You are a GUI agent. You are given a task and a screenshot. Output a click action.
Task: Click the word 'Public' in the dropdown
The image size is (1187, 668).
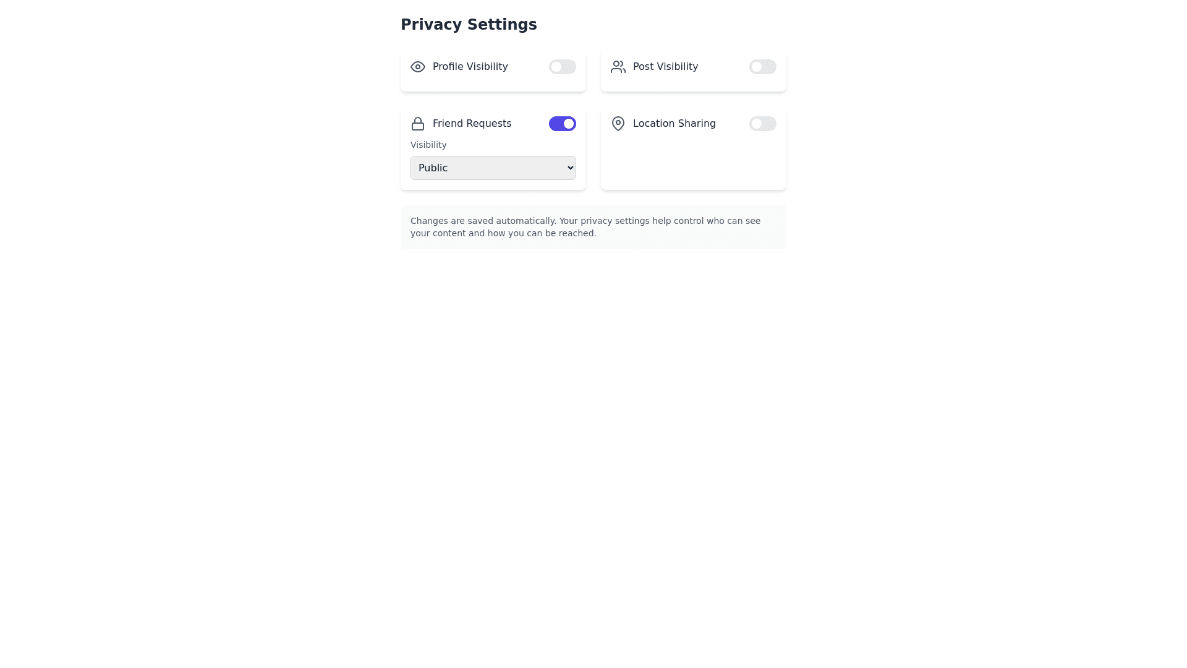point(433,168)
